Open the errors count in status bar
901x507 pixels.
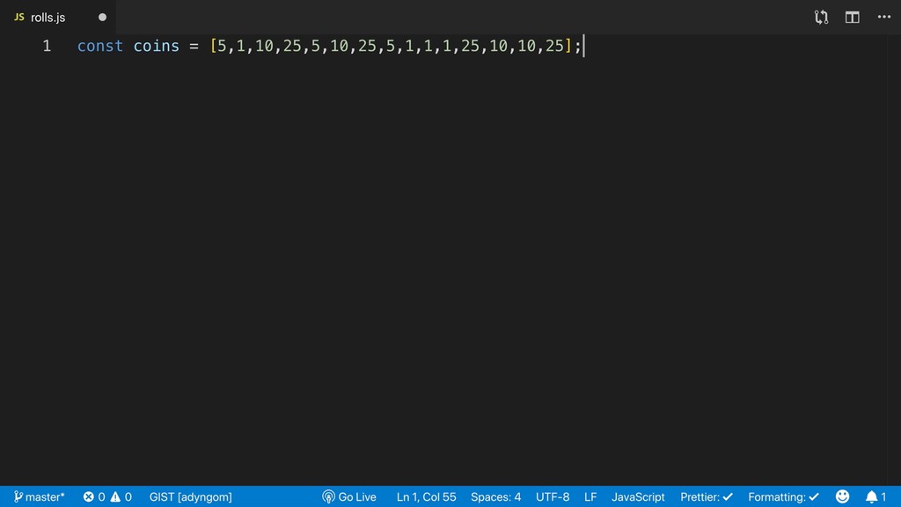[94, 496]
